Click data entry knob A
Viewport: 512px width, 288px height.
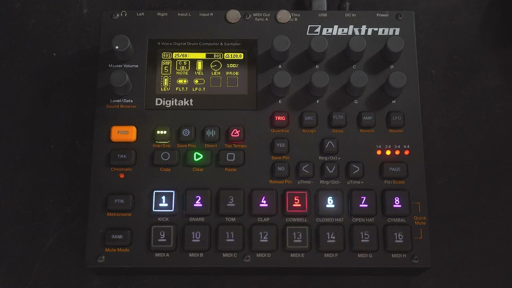click(281, 48)
